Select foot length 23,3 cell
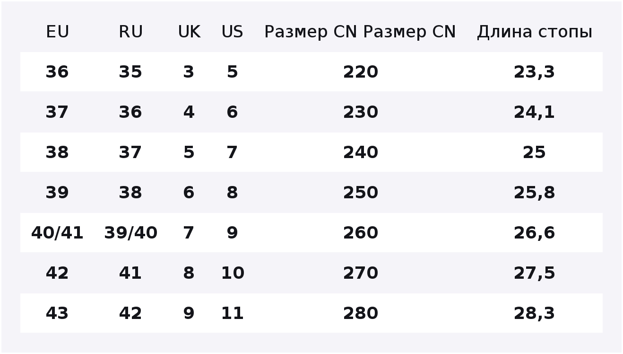This screenshot has width=623, height=354. pyautogui.click(x=534, y=72)
